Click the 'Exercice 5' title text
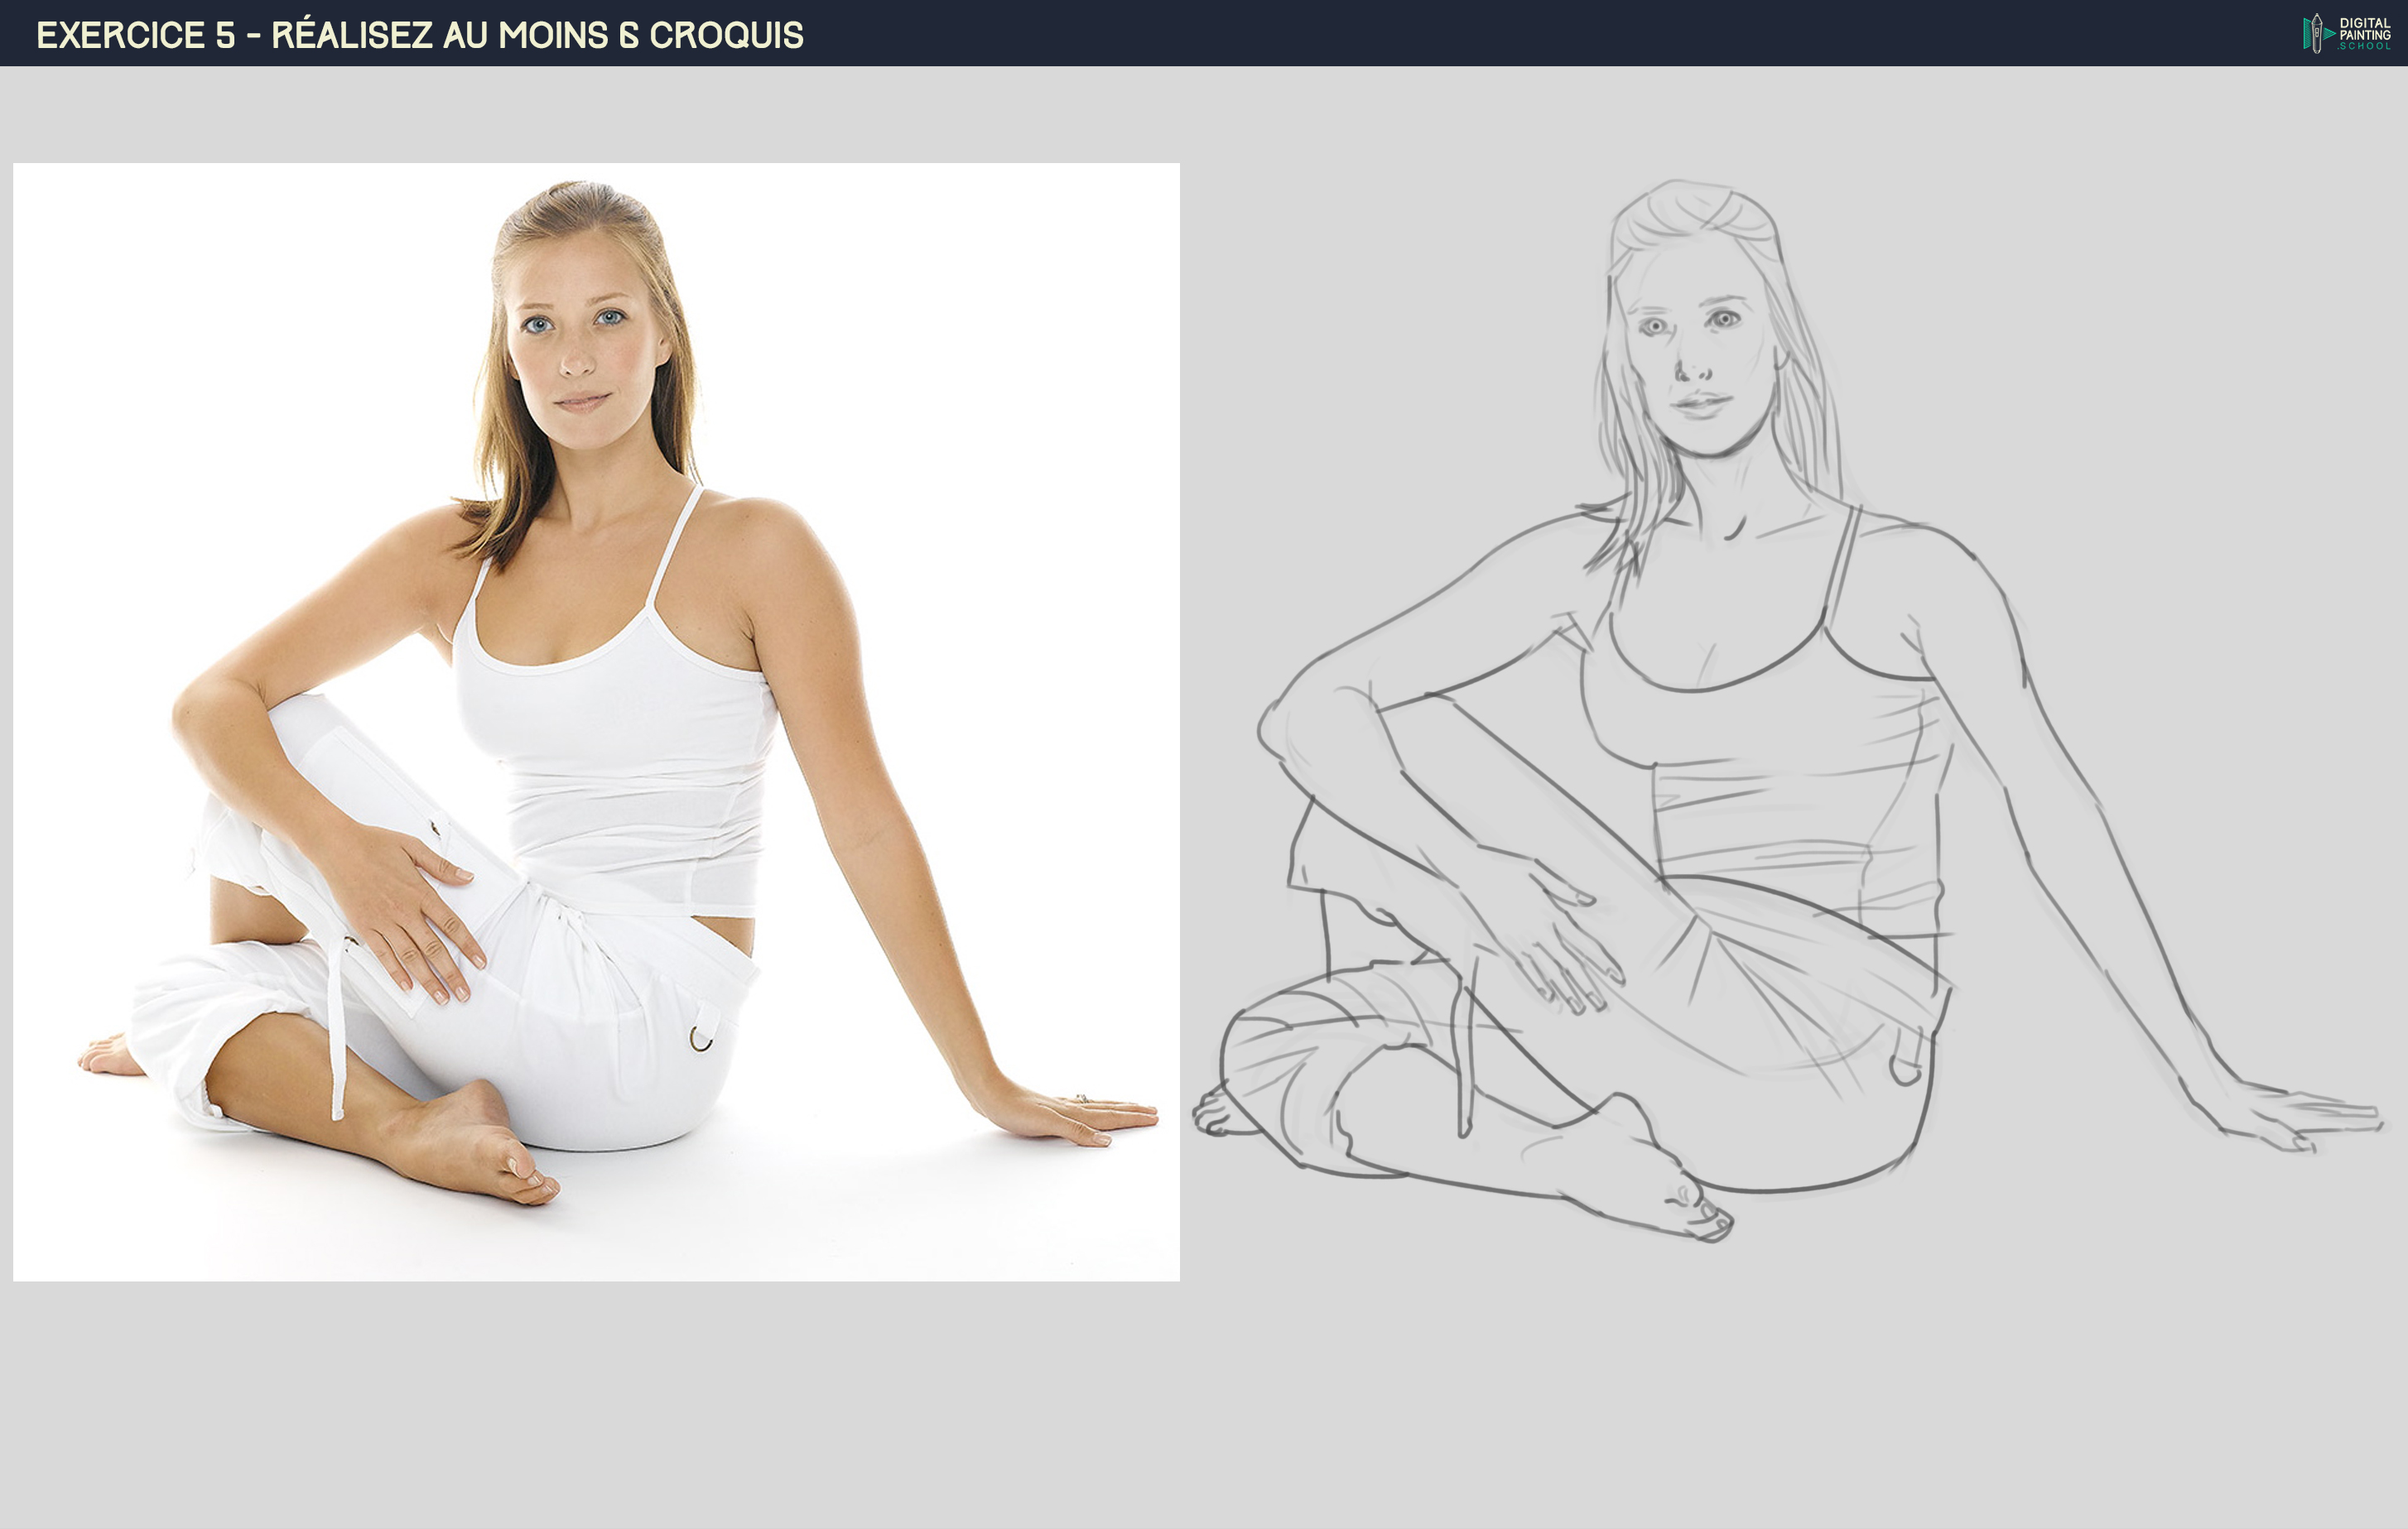The image size is (2408, 1529). tap(136, 35)
